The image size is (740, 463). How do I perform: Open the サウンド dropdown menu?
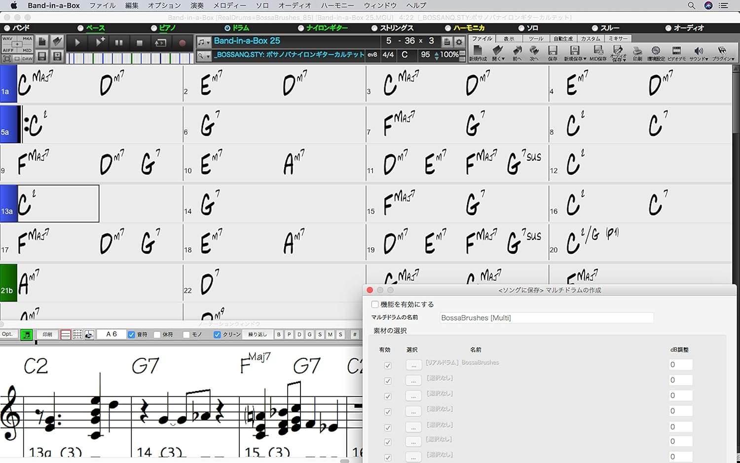tap(699, 52)
